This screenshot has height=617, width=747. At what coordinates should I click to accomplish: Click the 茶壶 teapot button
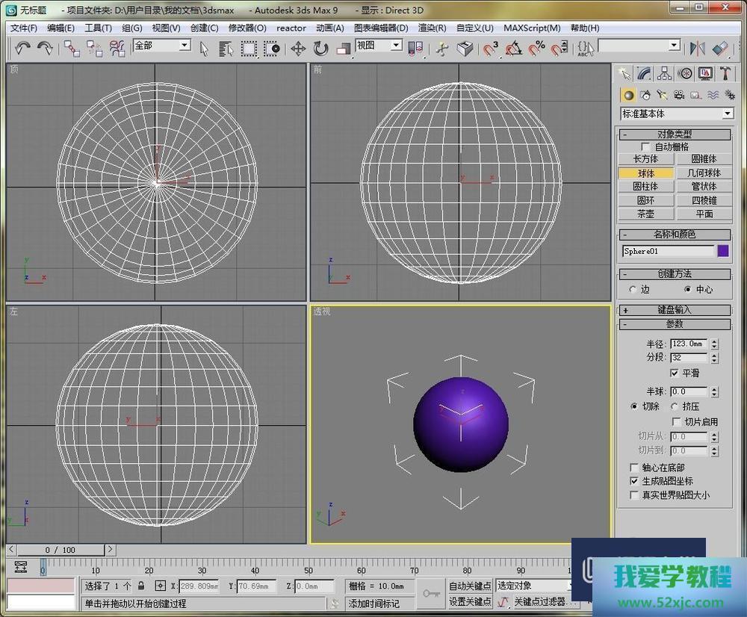645,214
